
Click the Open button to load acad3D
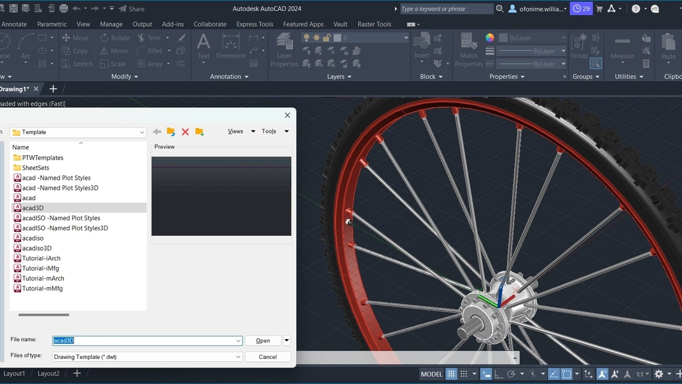(262, 340)
